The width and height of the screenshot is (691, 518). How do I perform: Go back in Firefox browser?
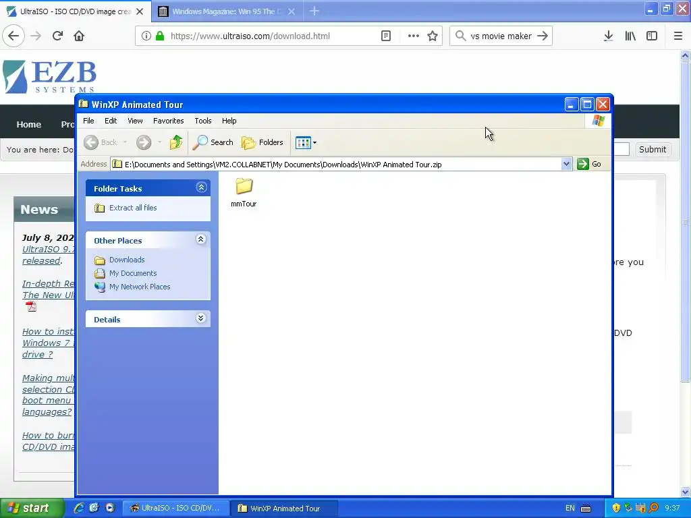[13, 36]
